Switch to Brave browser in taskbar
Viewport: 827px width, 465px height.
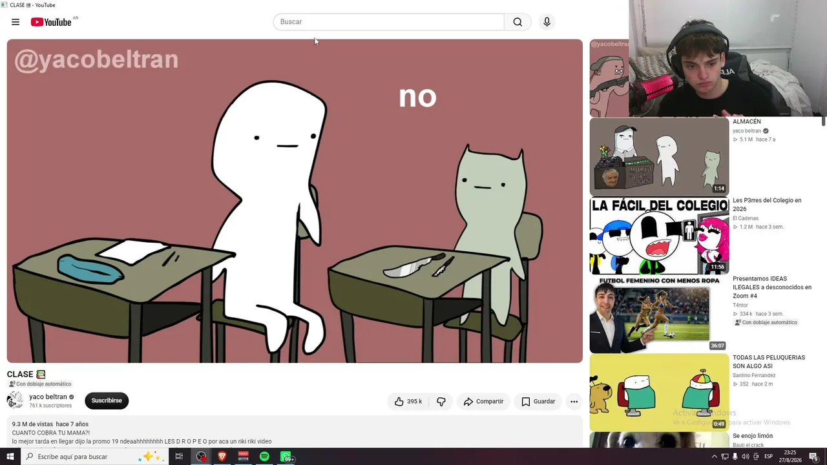[222, 457]
